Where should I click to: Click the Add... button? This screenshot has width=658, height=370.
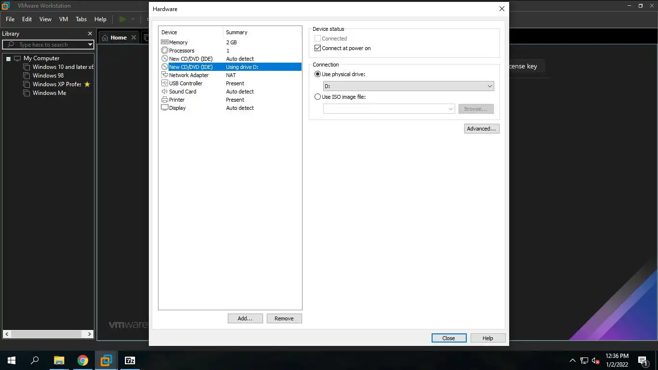245,318
